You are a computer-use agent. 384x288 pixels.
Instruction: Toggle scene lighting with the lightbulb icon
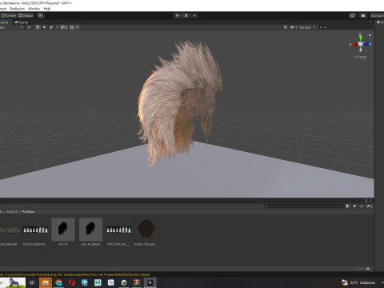tap(38, 27)
